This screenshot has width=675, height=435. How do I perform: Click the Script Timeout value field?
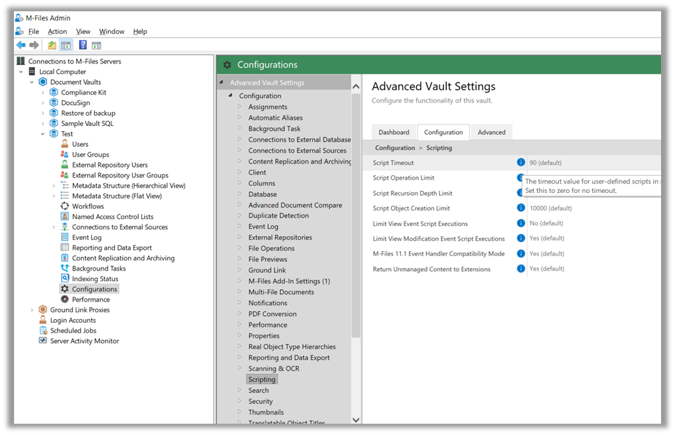click(x=594, y=162)
